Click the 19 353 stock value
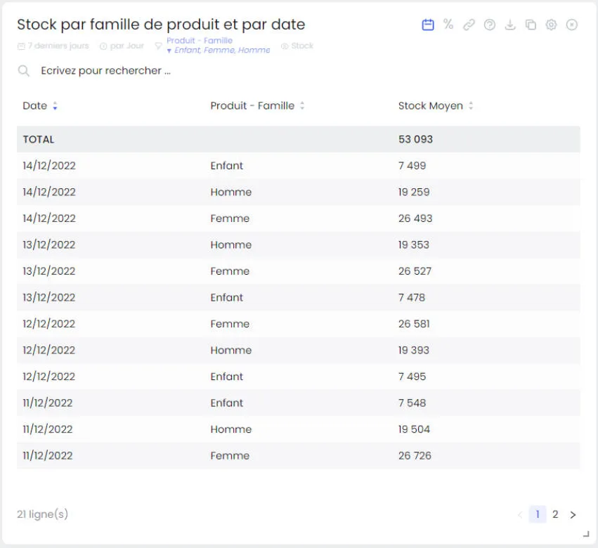Image resolution: width=598 pixels, height=548 pixels. [x=414, y=244]
